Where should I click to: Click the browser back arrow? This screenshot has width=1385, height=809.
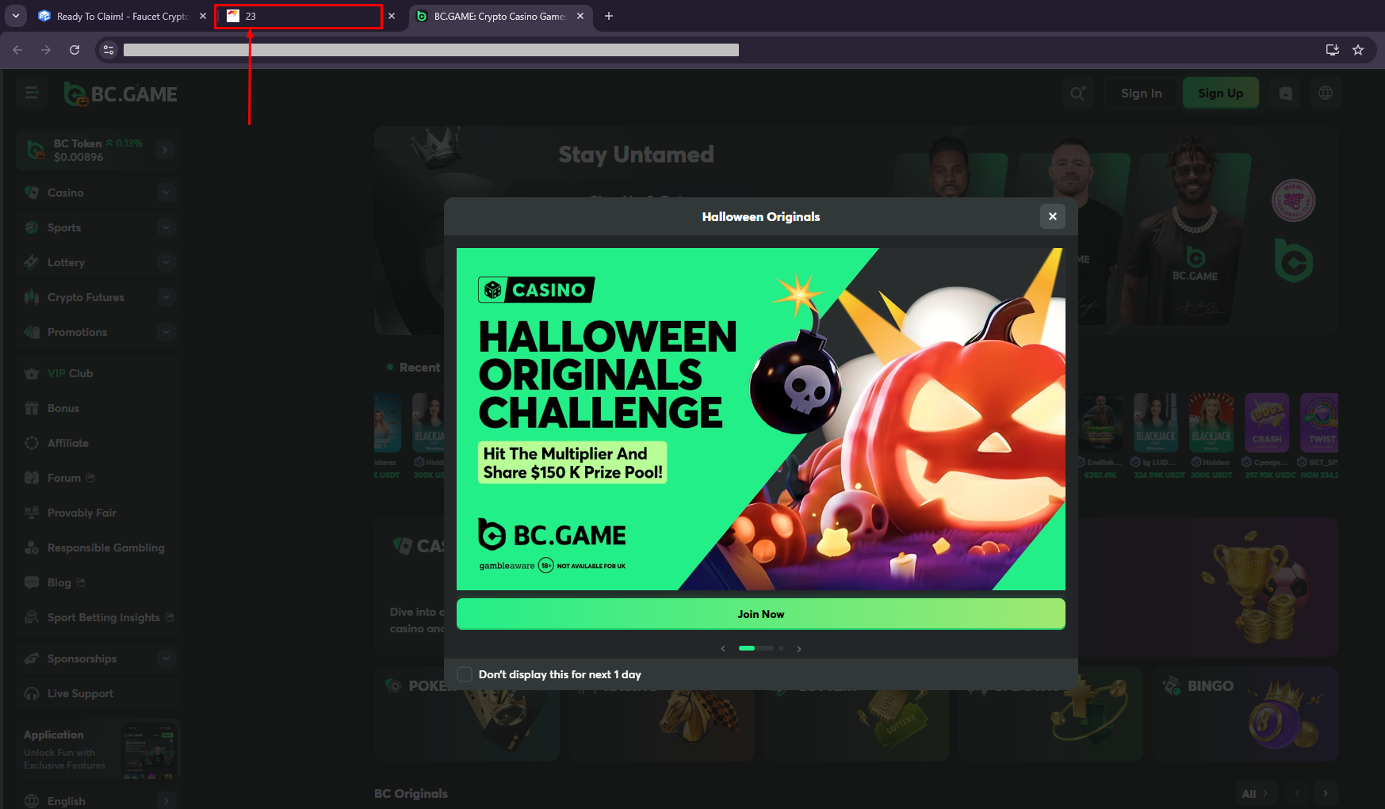(17, 50)
